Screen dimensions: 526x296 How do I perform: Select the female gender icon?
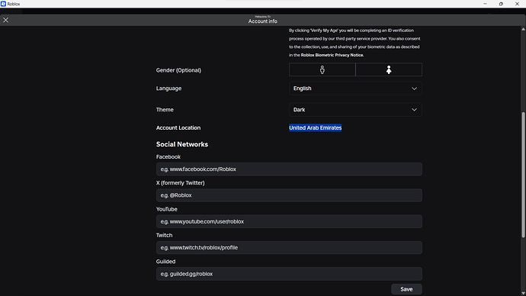(389, 70)
